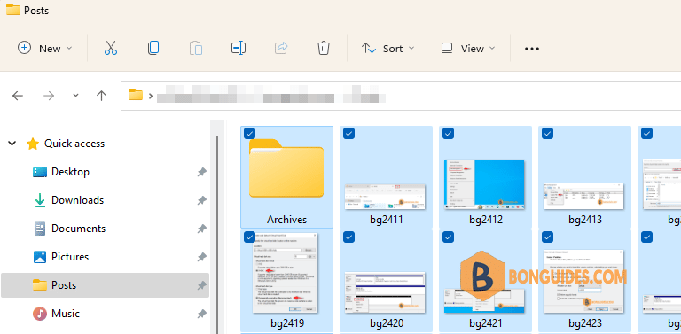Select the bg2412 thumbnail
The height and width of the screenshot is (334, 681).
(x=485, y=185)
